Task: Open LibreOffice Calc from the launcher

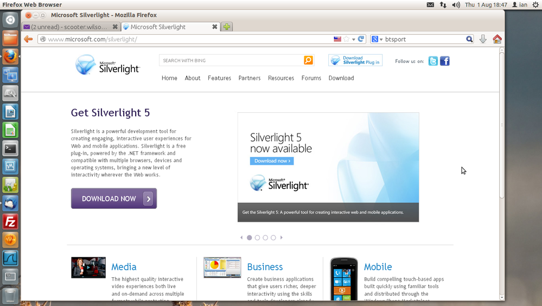Action: [x=10, y=130]
